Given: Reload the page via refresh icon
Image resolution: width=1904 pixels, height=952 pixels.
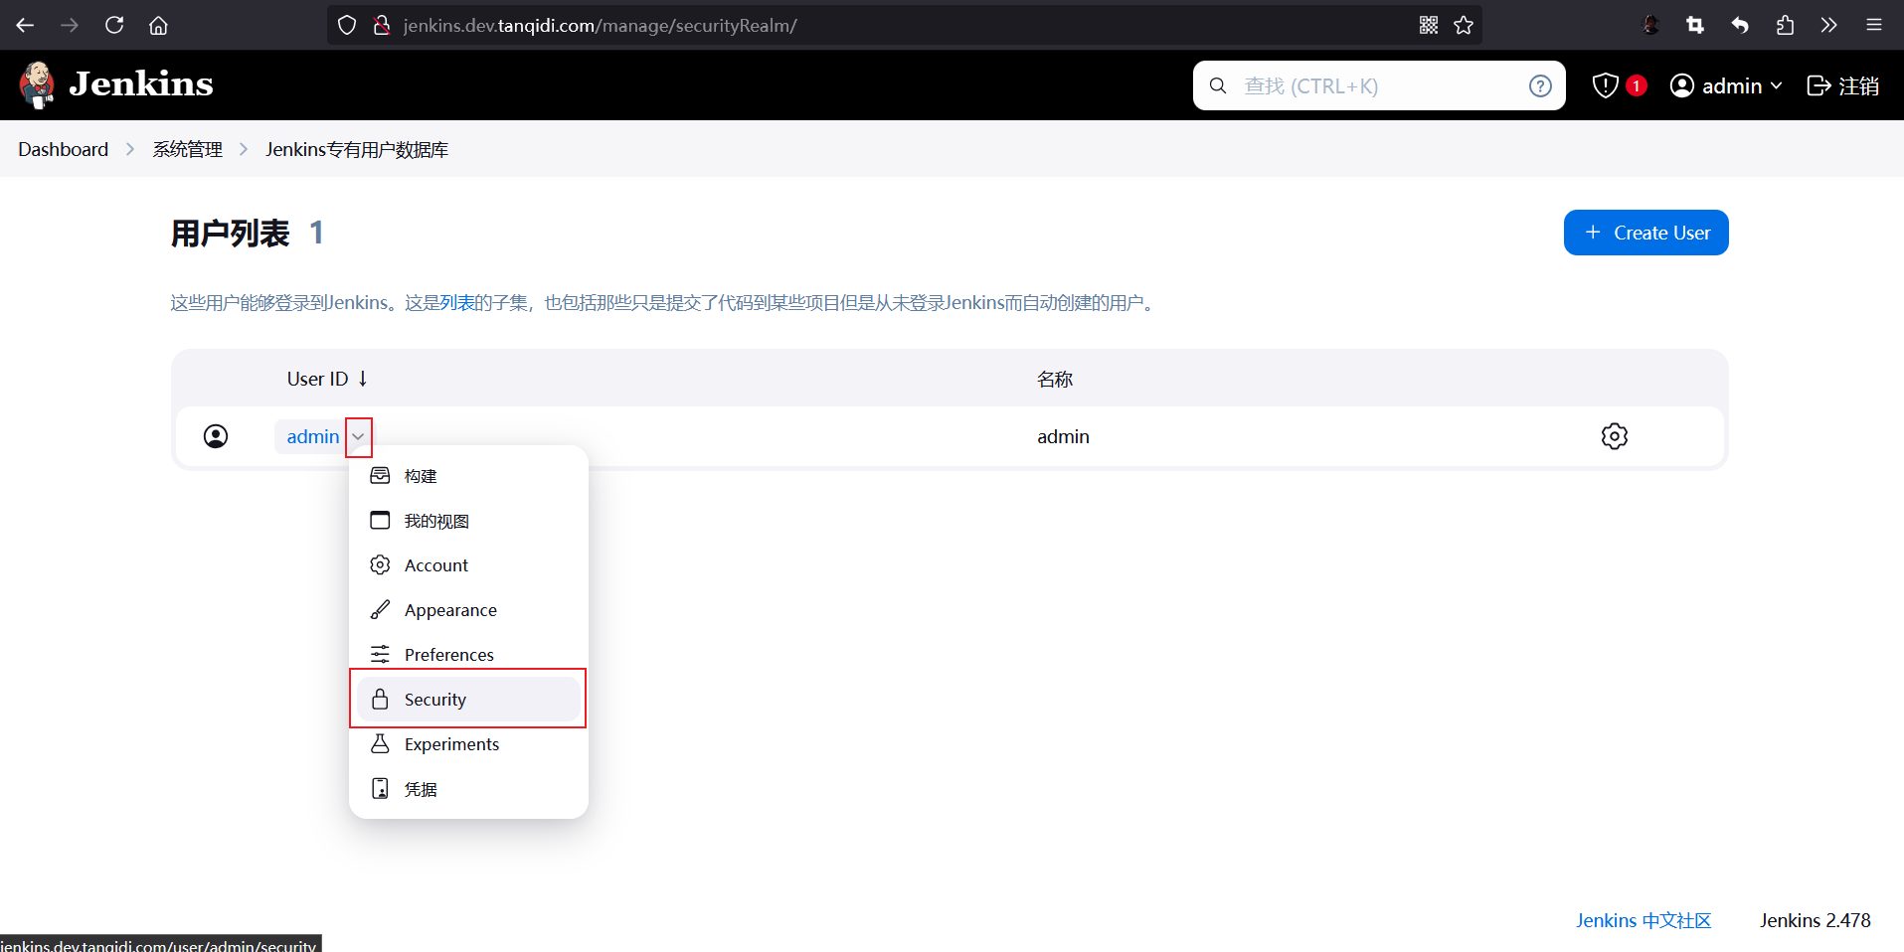Looking at the screenshot, I should click(x=114, y=25).
